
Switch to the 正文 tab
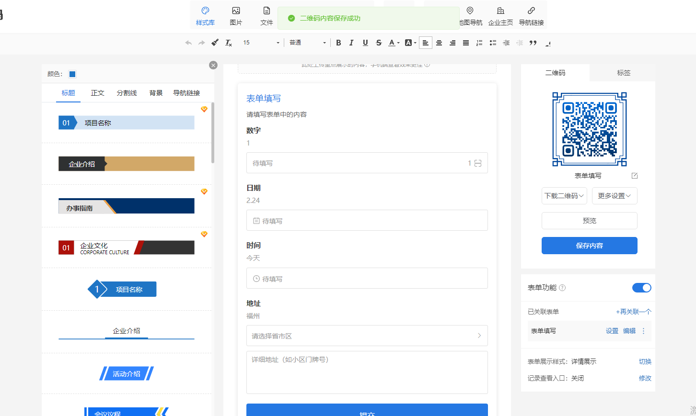pyautogui.click(x=97, y=93)
